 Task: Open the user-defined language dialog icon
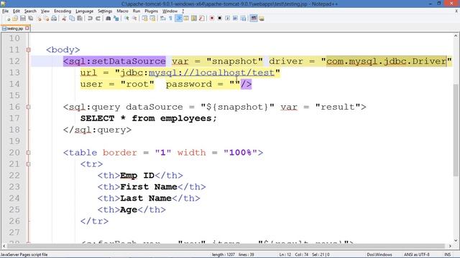pyautogui.click(x=186, y=19)
